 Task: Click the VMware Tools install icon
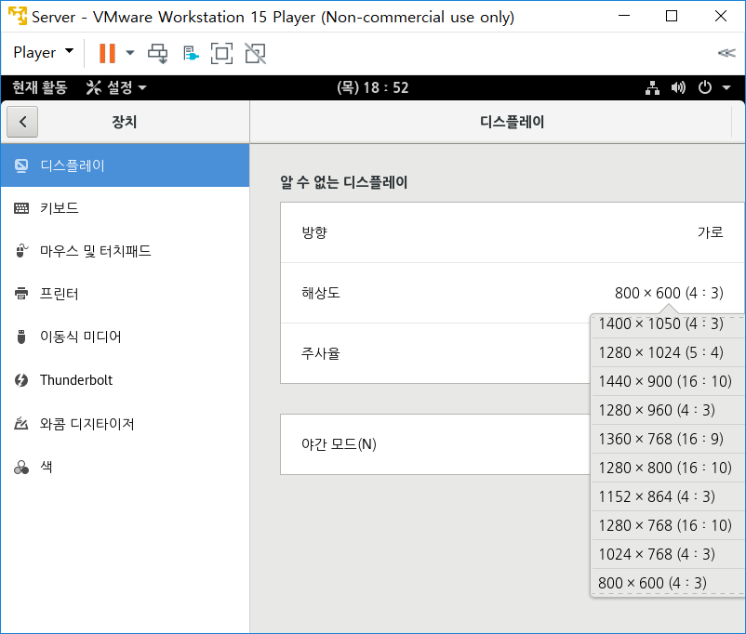pyautogui.click(x=191, y=53)
